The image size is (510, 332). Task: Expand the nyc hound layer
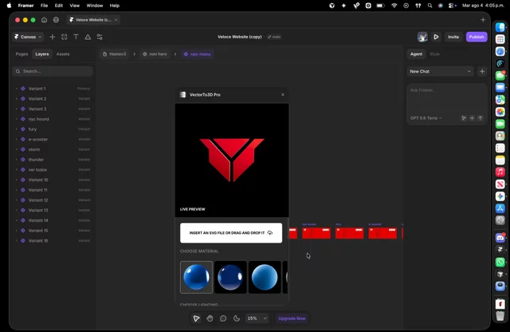[16, 119]
